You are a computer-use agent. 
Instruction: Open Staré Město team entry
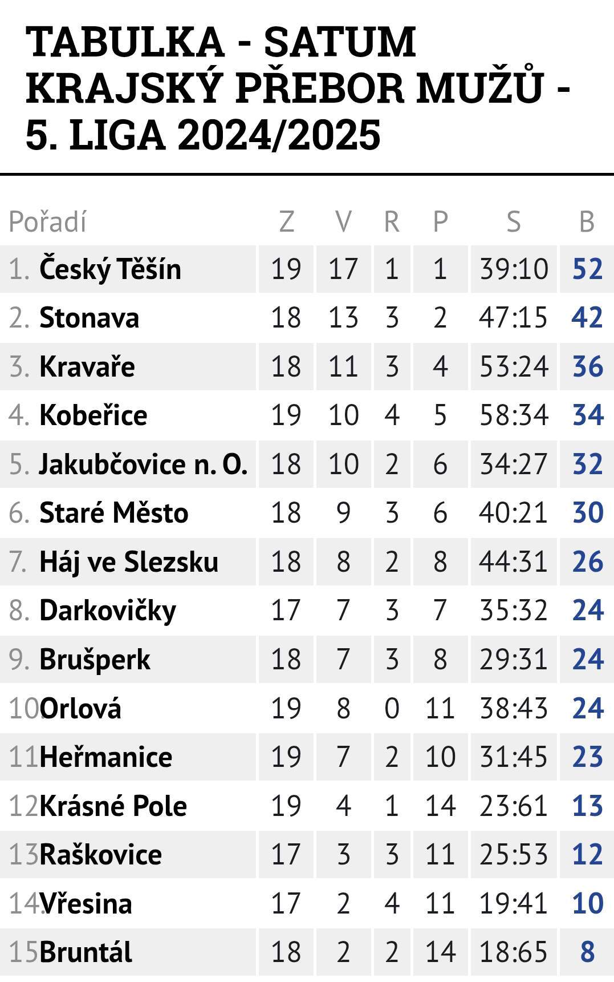(x=113, y=513)
